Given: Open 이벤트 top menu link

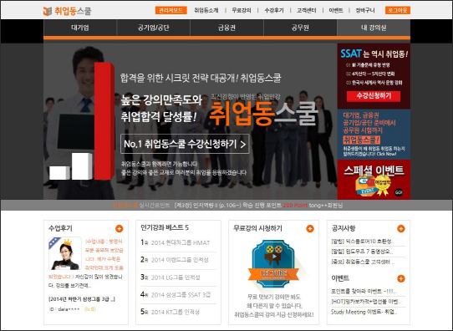Looking at the screenshot, I should (336, 10).
